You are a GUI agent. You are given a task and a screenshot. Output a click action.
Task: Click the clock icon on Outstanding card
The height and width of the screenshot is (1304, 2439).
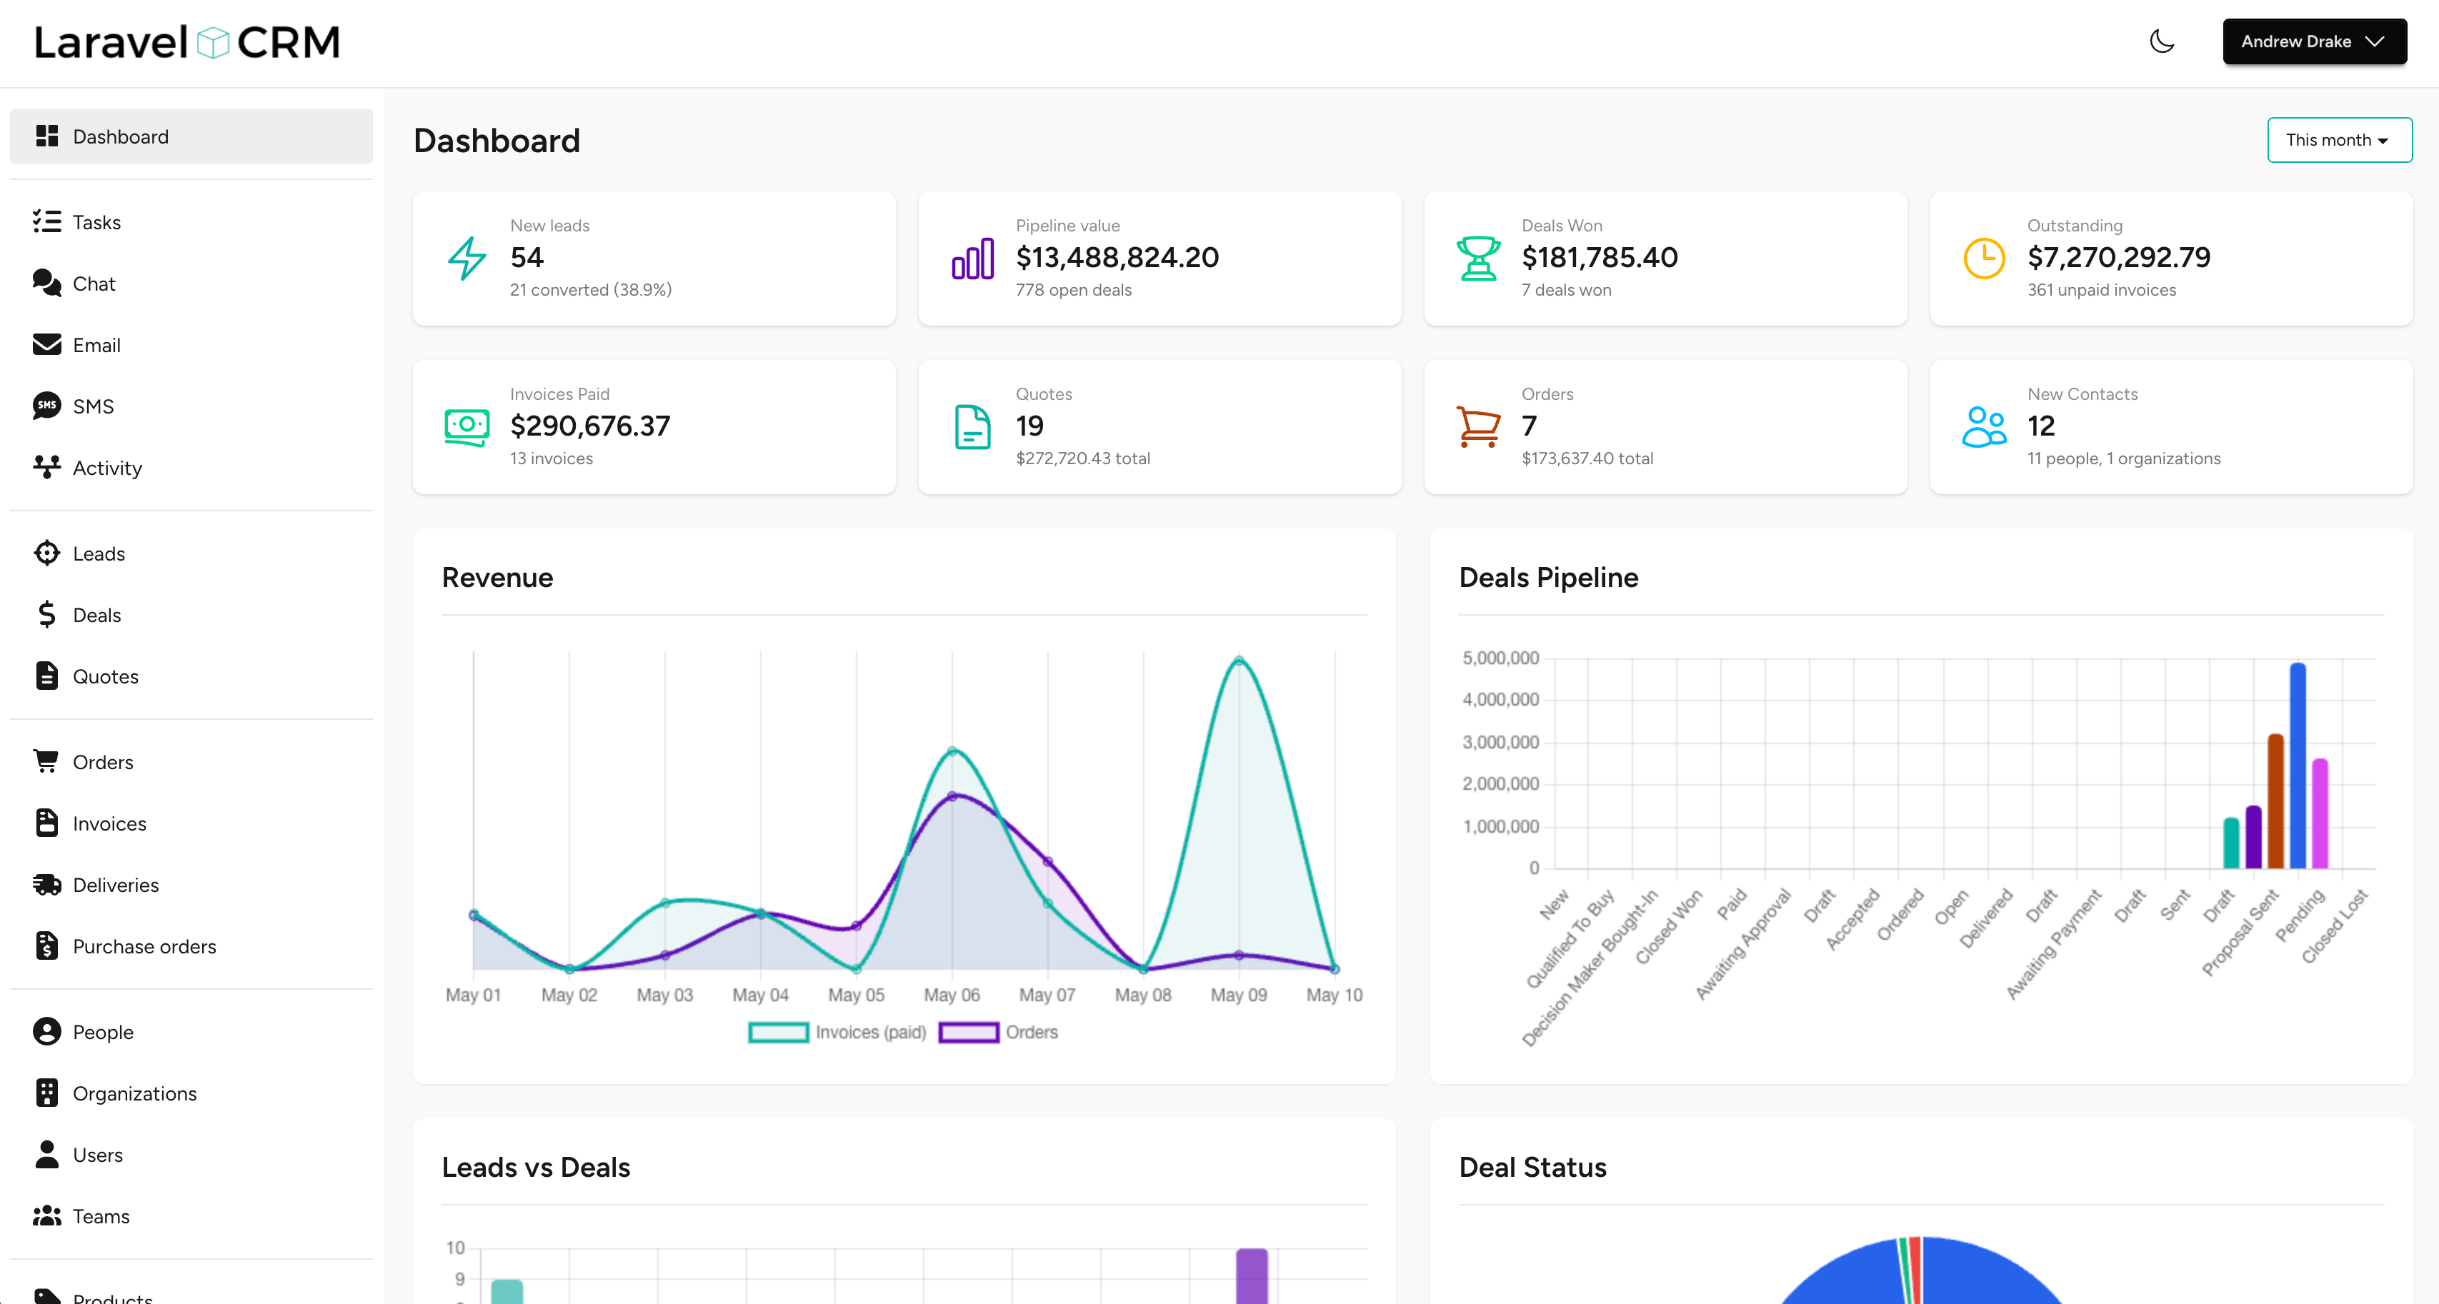coord(1984,259)
